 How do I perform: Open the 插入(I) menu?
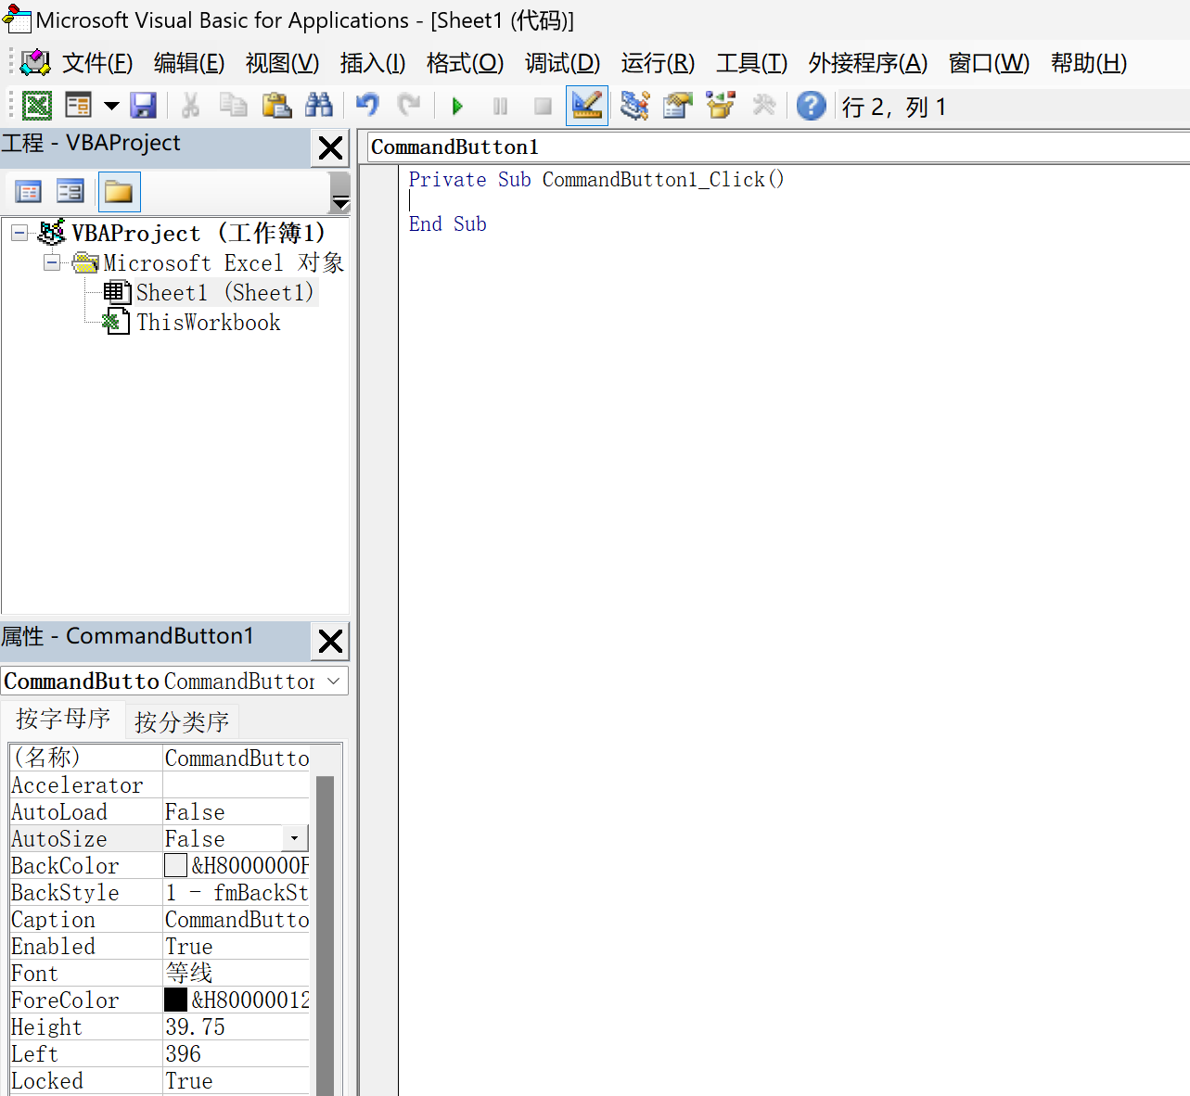(373, 63)
